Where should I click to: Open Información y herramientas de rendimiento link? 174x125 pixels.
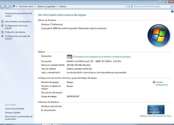19,118
